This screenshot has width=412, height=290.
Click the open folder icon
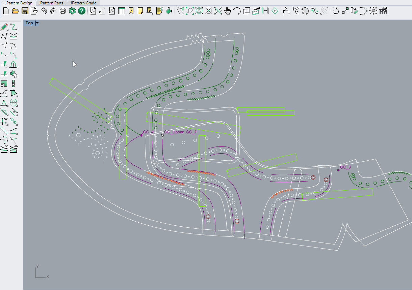[15, 11]
